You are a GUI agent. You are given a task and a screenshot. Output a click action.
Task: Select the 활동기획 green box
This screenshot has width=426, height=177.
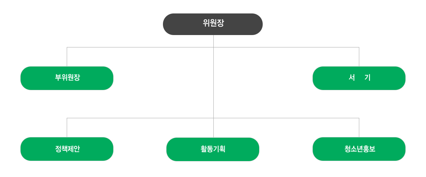coord(213,149)
